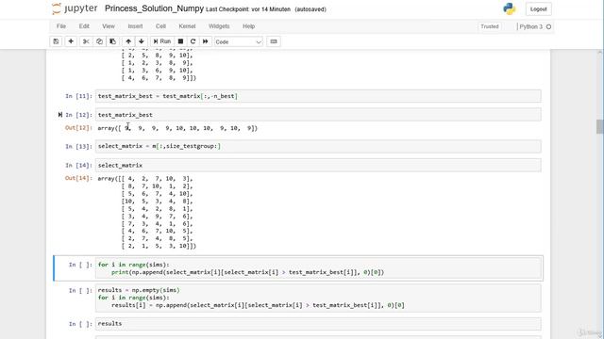This screenshot has height=339, width=604.
Task: Click the In [13] prompt label
Action: (x=78, y=147)
